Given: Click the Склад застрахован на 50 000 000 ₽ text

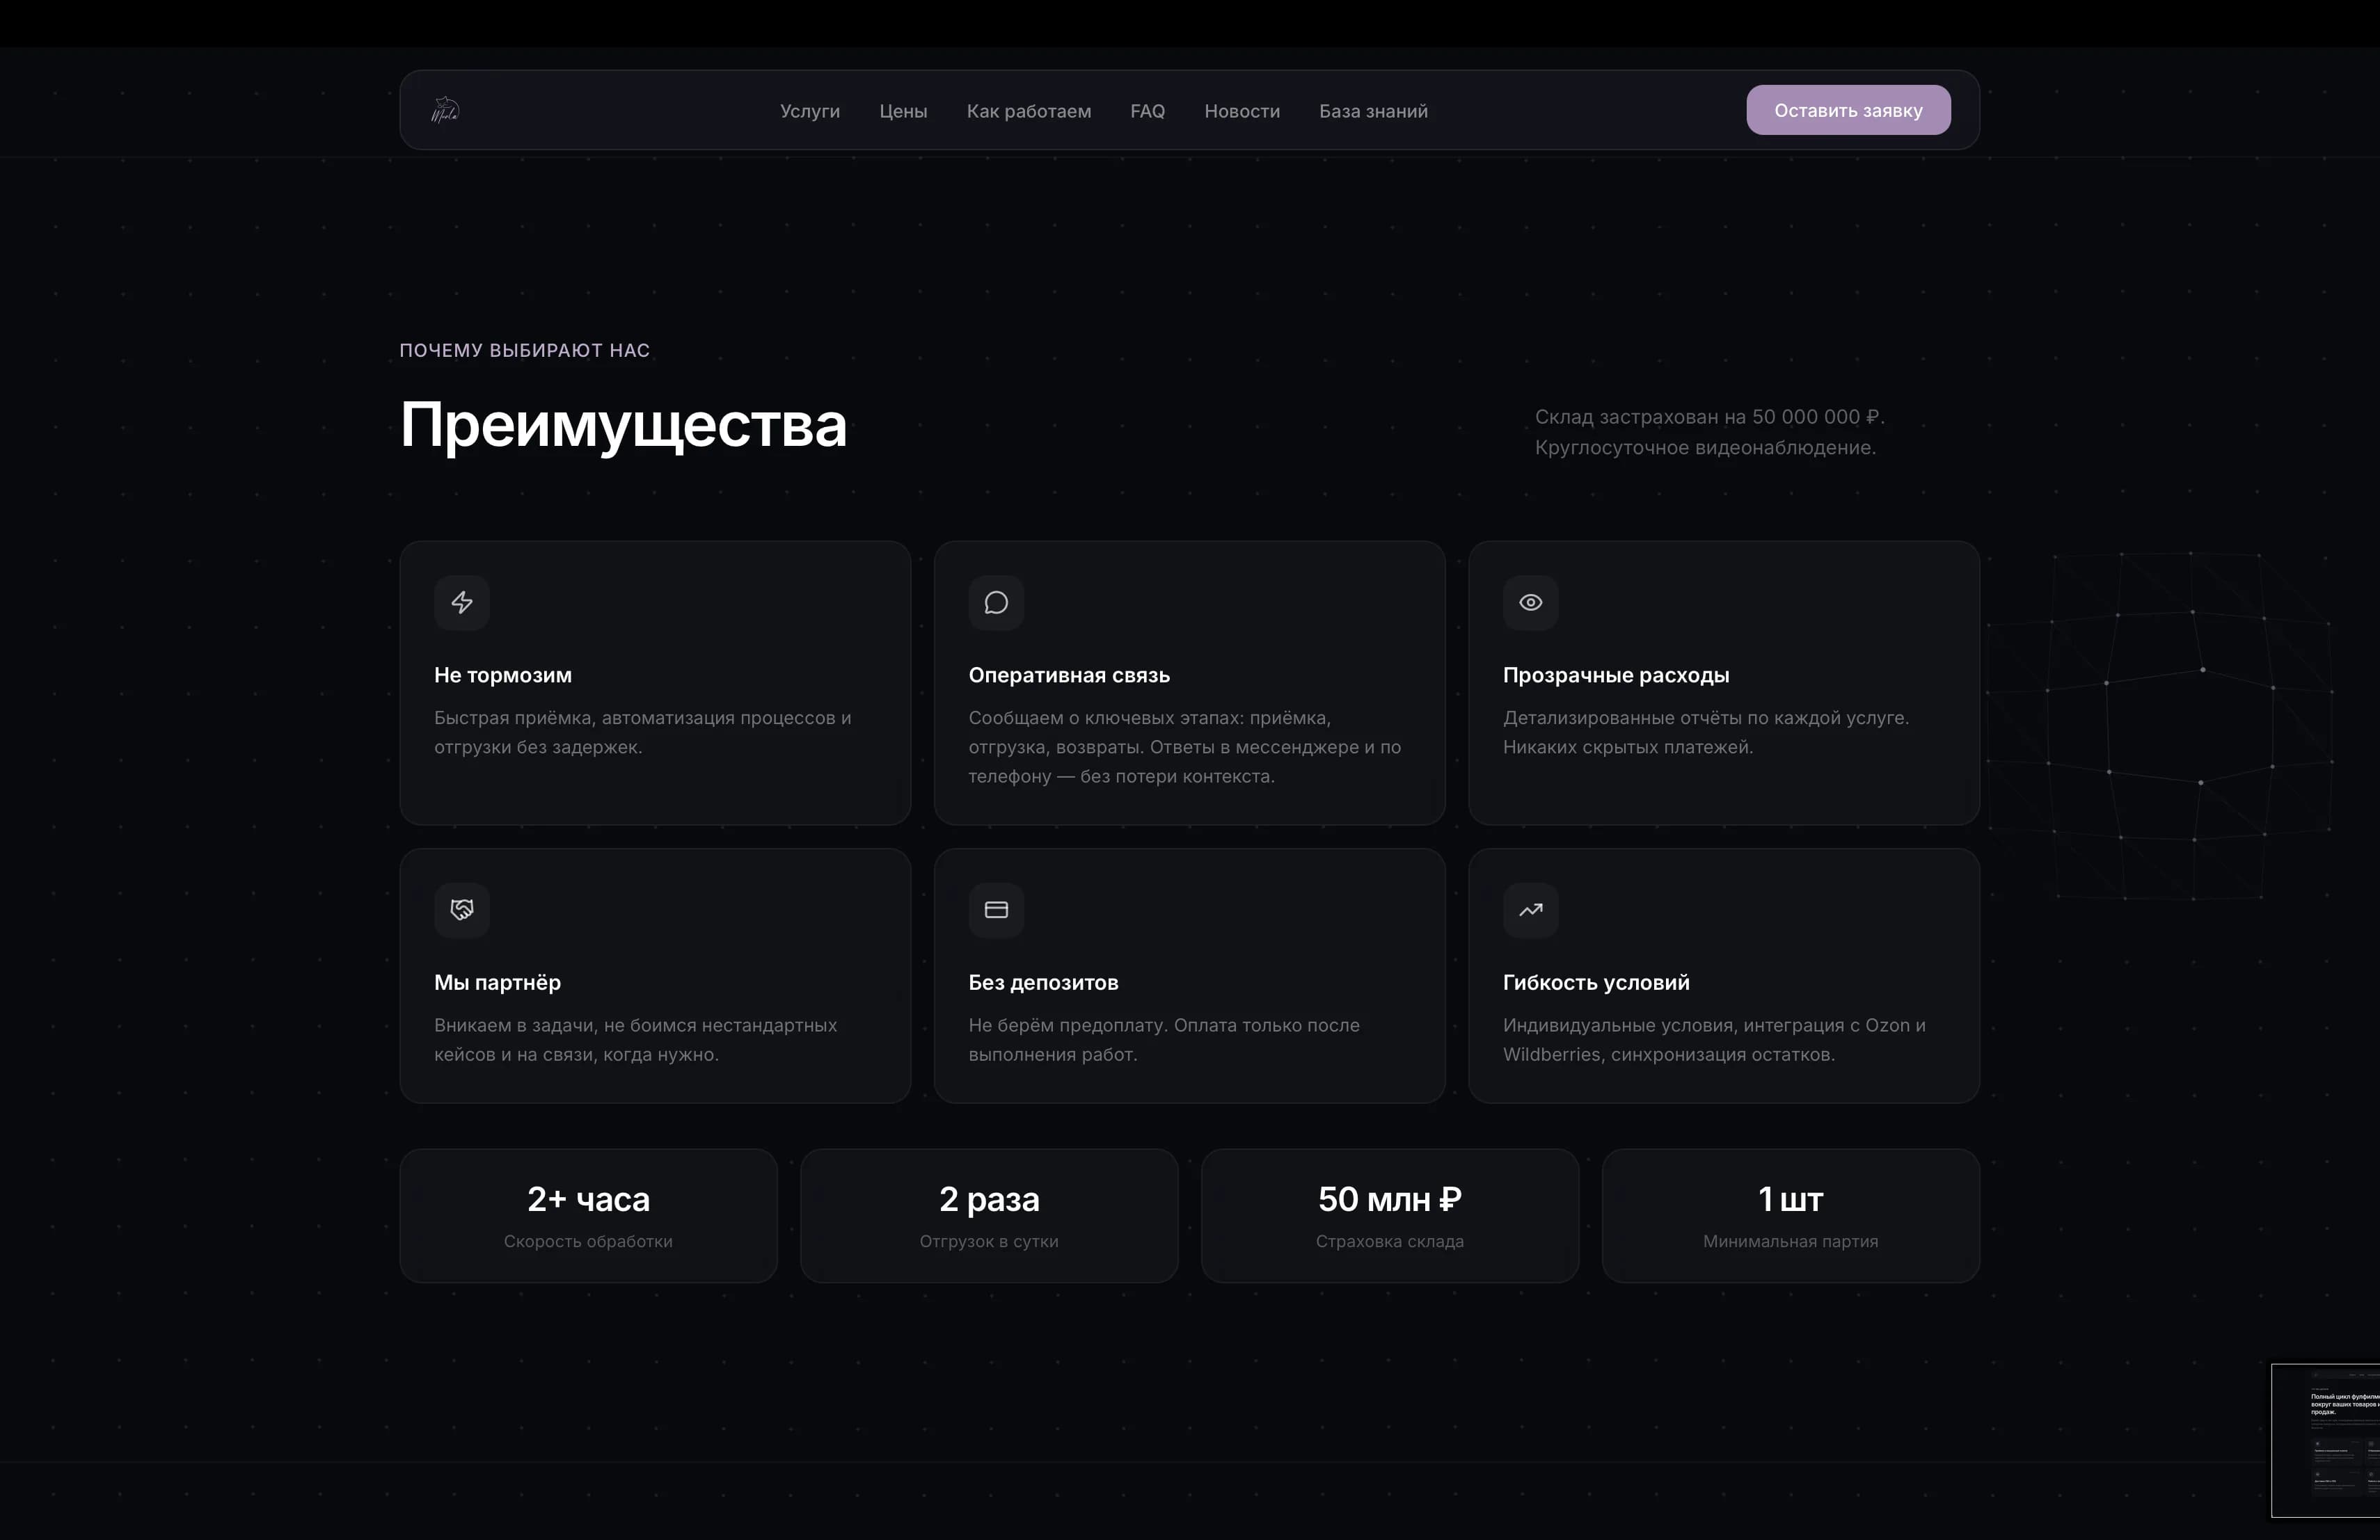Looking at the screenshot, I should coord(1710,417).
